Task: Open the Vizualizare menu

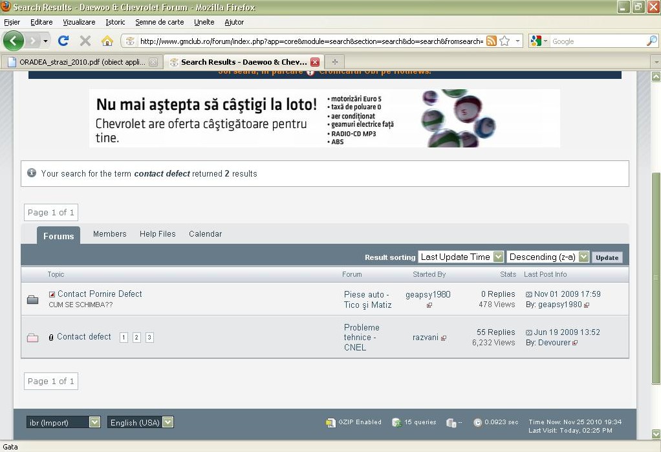Action: pyautogui.click(x=79, y=22)
